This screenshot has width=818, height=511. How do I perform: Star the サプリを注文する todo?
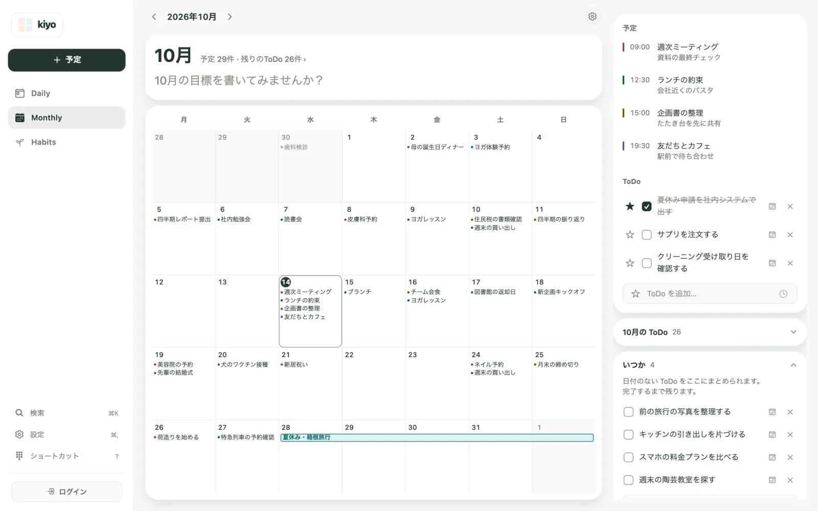(630, 235)
